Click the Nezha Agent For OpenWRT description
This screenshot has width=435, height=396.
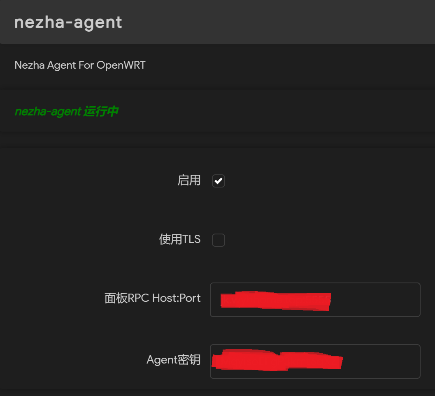(x=80, y=65)
